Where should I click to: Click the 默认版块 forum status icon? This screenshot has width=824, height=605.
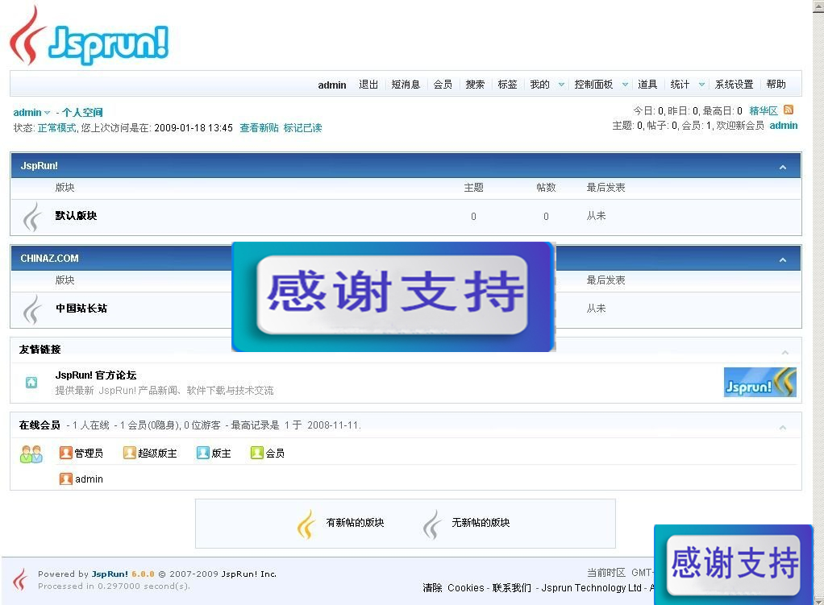(x=32, y=217)
